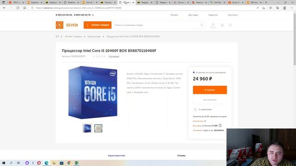Open the comparison list icon in header
296x166 pixels.
point(222,25)
